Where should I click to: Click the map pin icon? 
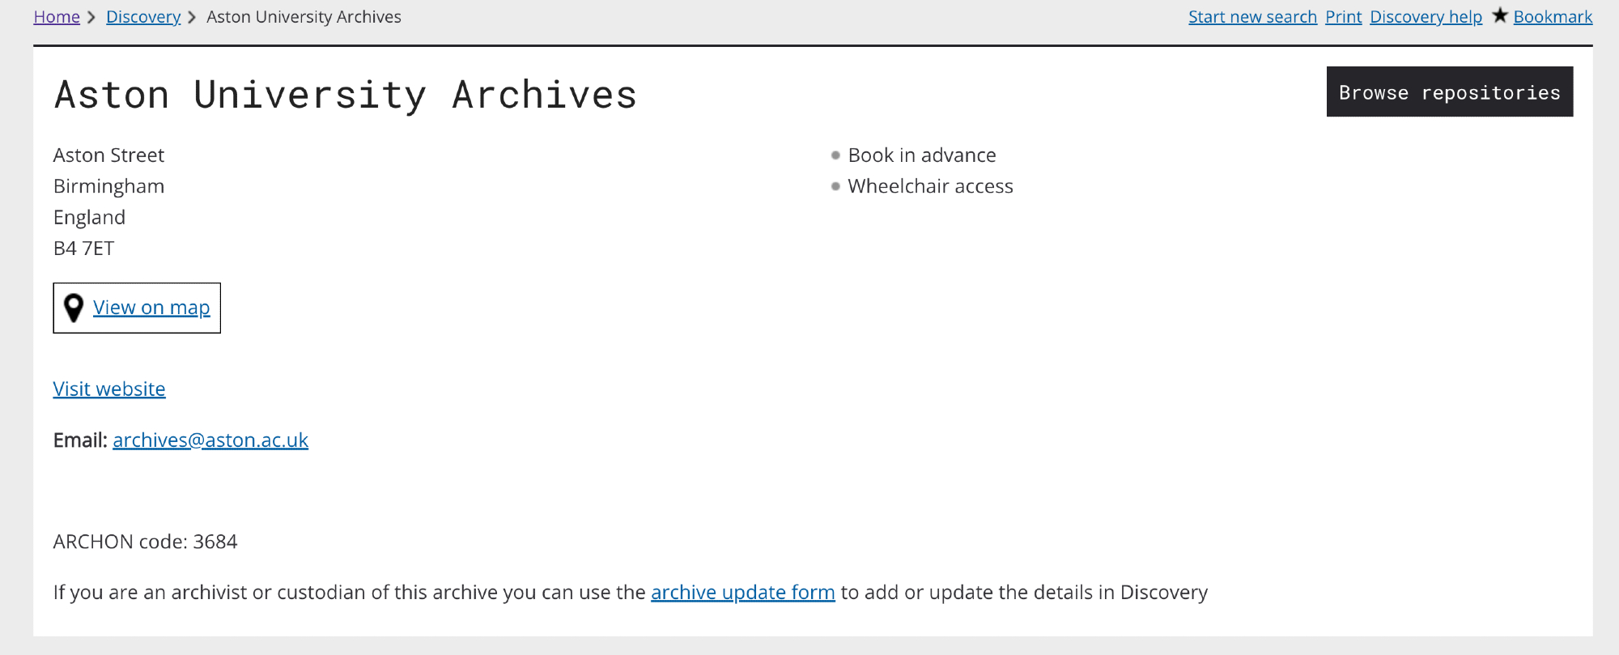click(x=74, y=308)
